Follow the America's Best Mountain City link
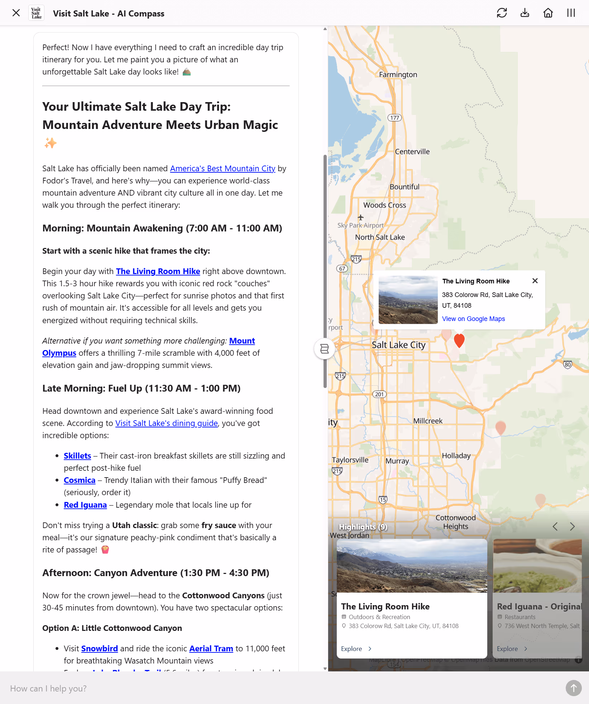 tap(222, 168)
